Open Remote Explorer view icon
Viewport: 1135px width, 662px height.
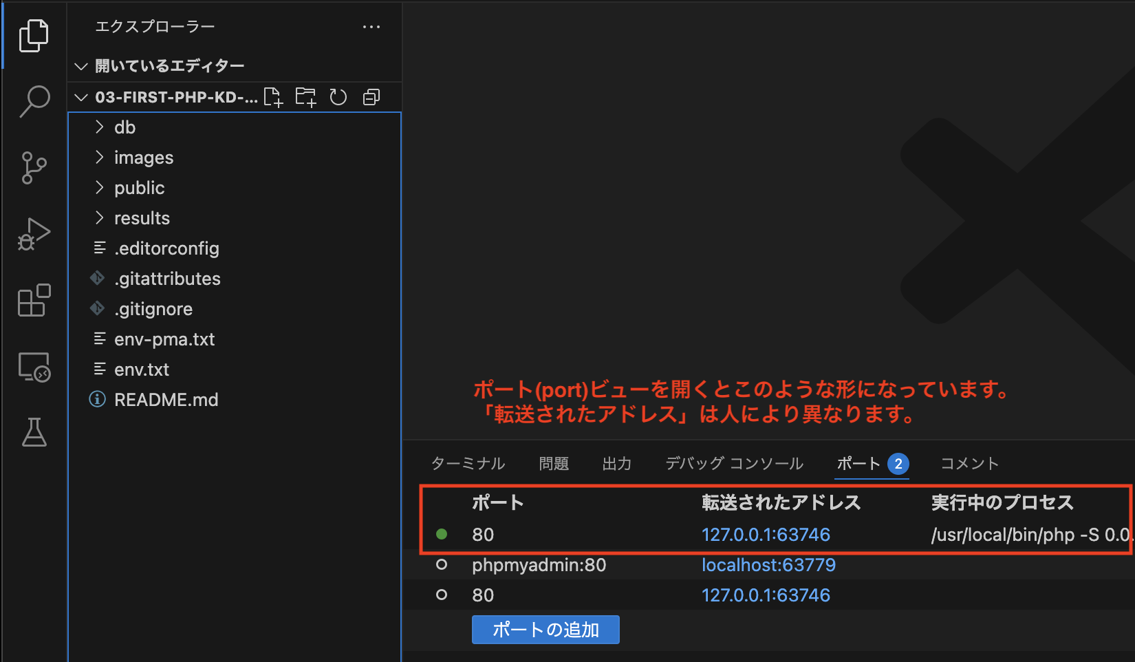34,367
